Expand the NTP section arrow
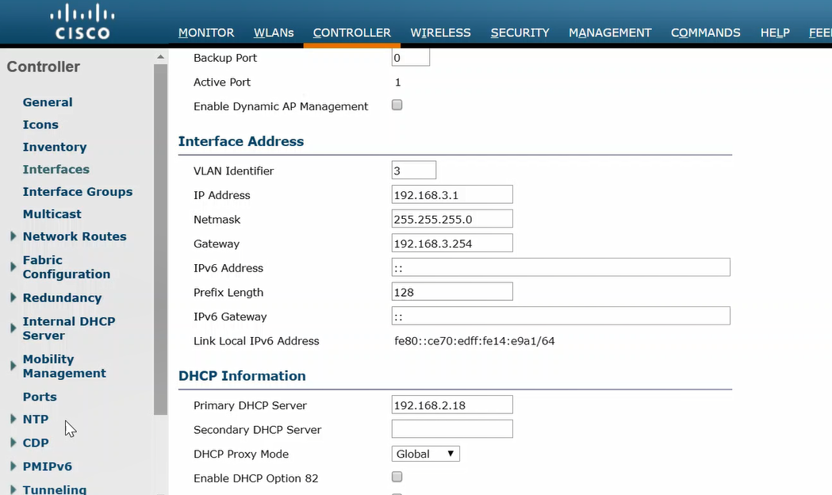This screenshot has height=495, width=832. point(13,419)
